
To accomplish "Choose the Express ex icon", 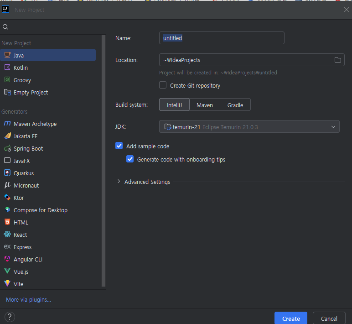I will point(7,247).
